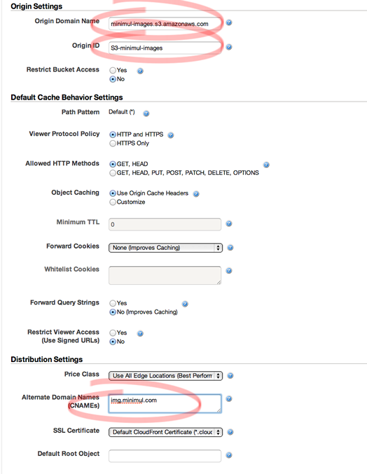
Task: Open help icon for SSL Certificate
Action: tap(230, 432)
